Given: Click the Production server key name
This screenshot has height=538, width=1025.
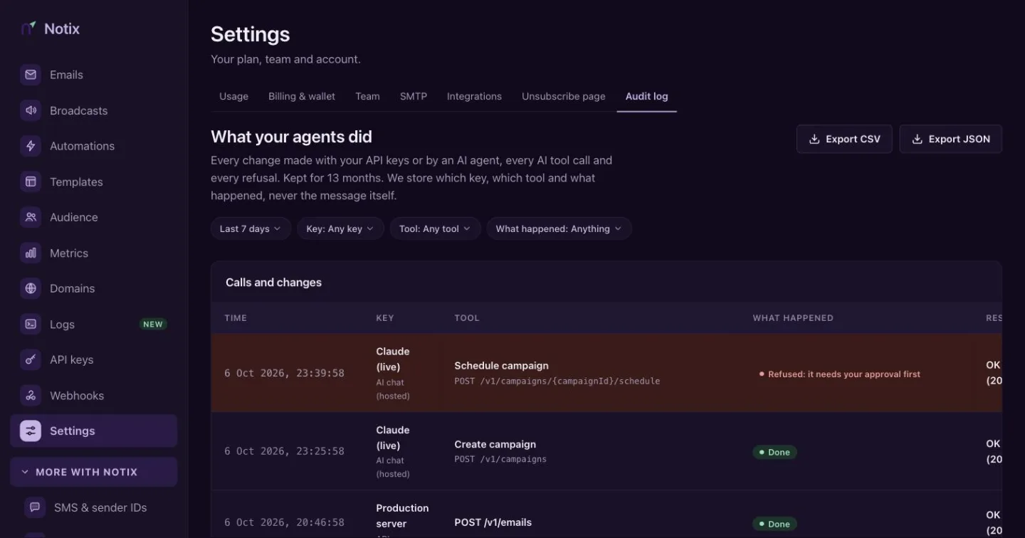Looking at the screenshot, I should point(402,516).
